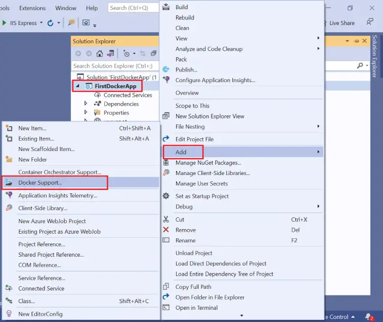Screen dimensions: 383x322
Task: Click the Build icon in context menu
Action: (x=166, y=7)
